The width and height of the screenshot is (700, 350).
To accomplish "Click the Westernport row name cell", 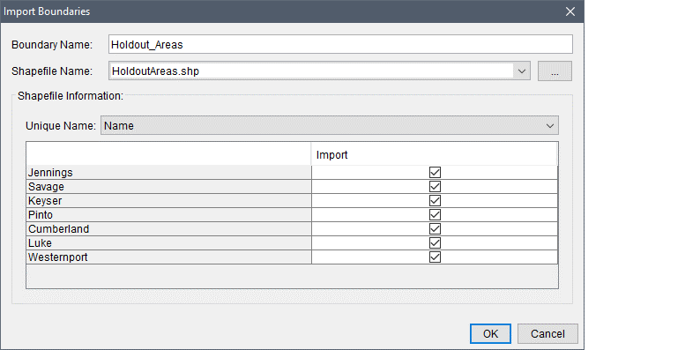I will [x=168, y=257].
